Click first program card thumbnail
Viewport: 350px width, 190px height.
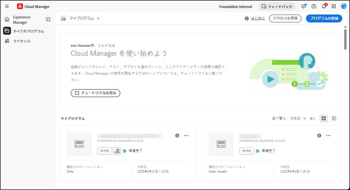[79, 144]
